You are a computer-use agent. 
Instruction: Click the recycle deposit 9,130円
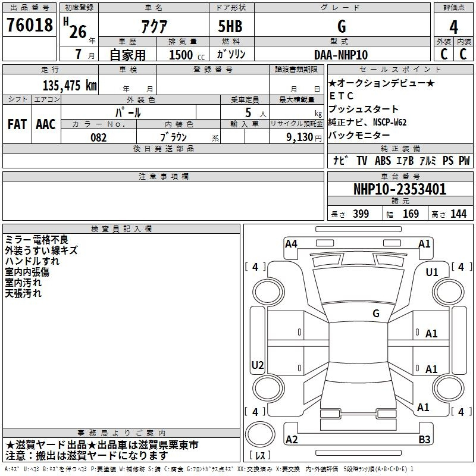(304, 137)
